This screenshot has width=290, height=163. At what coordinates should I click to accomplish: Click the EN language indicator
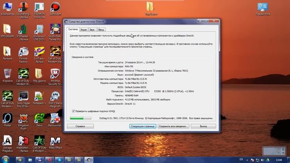[241, 159]
